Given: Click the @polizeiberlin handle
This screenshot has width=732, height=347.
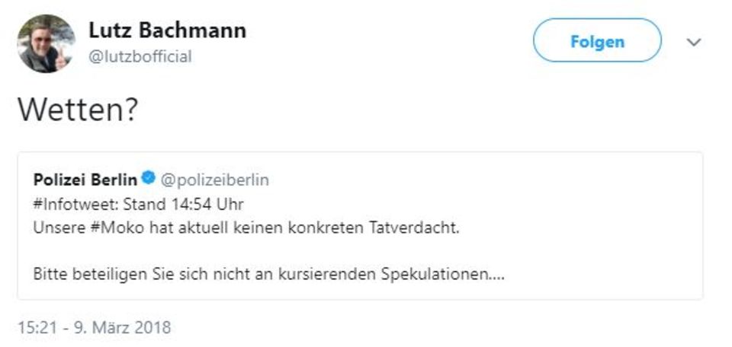Looking at the screenshot, I should point(215,180).
